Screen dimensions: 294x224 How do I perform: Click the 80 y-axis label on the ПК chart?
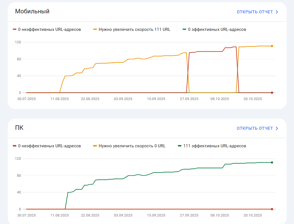pos(19,175)
